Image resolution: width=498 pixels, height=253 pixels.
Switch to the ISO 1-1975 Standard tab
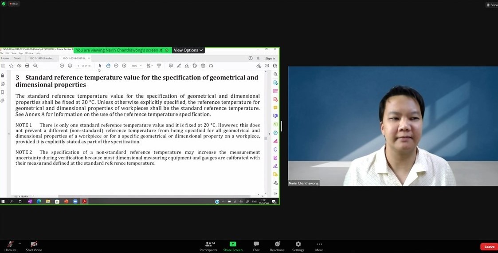coord(42,58)
